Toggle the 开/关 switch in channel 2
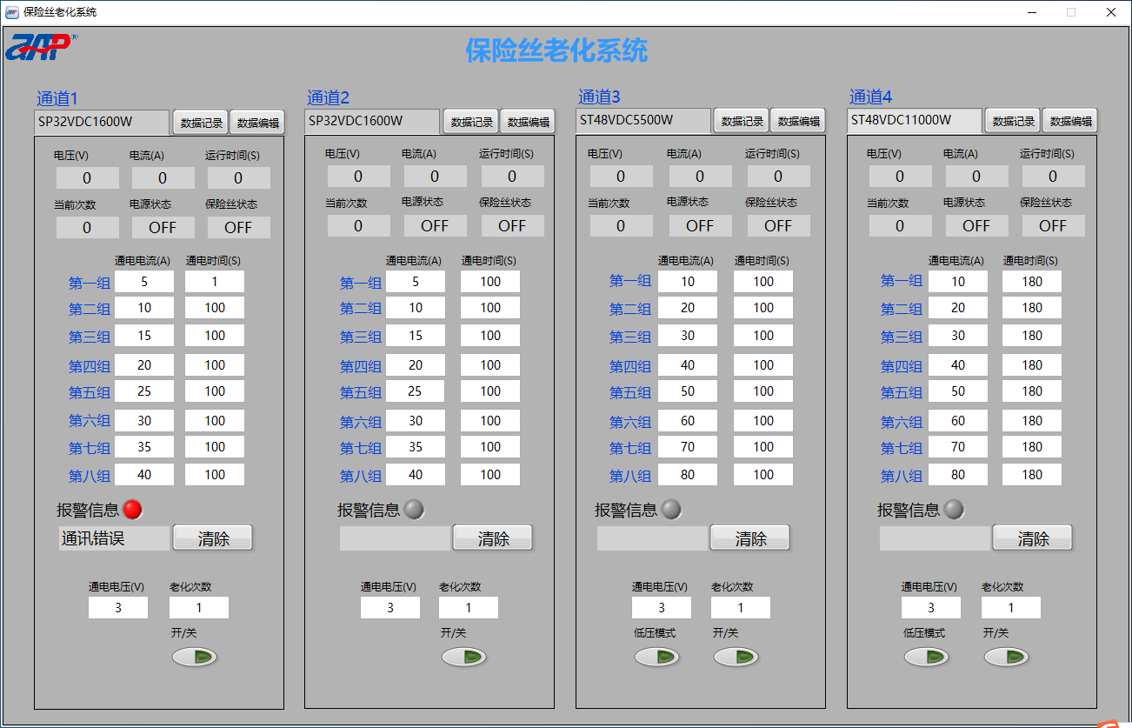This screenshot has height=728, width=1132. pos(463,657)
